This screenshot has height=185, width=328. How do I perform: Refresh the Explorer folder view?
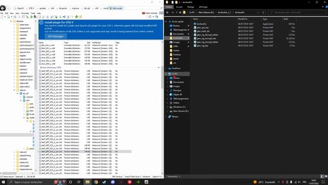(x=263, y=12)
